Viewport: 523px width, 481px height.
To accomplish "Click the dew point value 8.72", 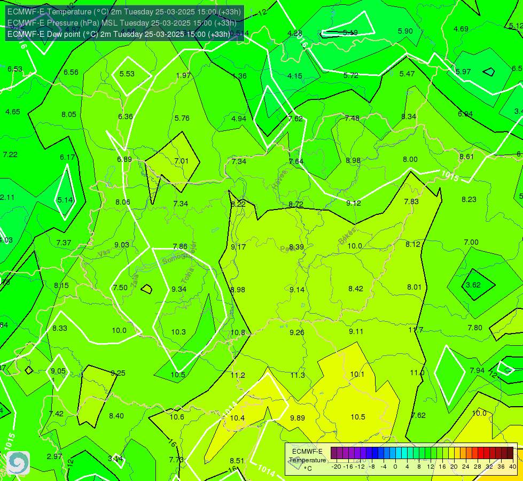I will point(296,204).
